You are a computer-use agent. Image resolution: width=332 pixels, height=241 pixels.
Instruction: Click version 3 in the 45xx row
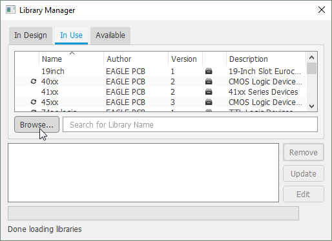click(x=172, y=102)
